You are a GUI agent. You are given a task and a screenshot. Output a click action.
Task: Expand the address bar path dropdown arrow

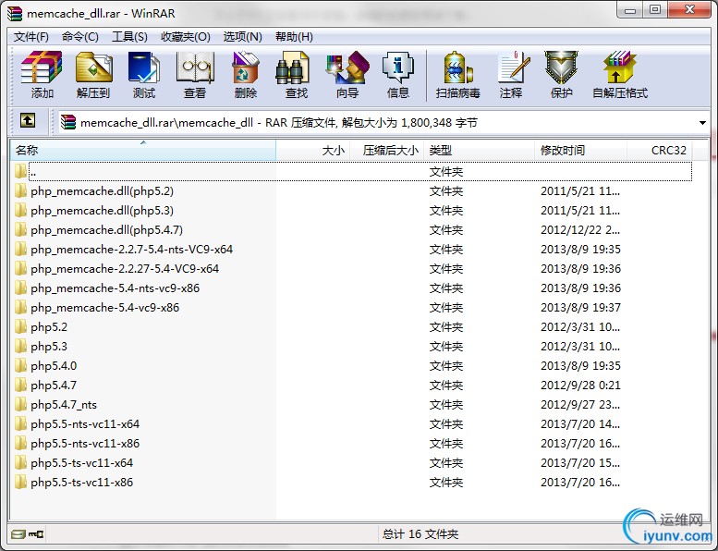point(702,123)
